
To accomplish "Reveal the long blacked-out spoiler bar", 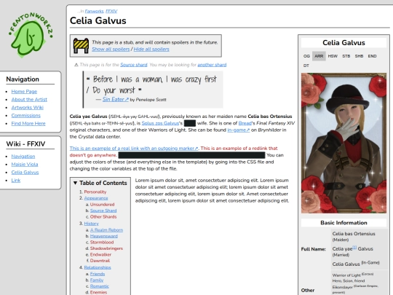I will 191,155.
